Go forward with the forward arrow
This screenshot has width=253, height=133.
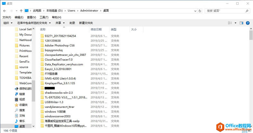[11, 11]
